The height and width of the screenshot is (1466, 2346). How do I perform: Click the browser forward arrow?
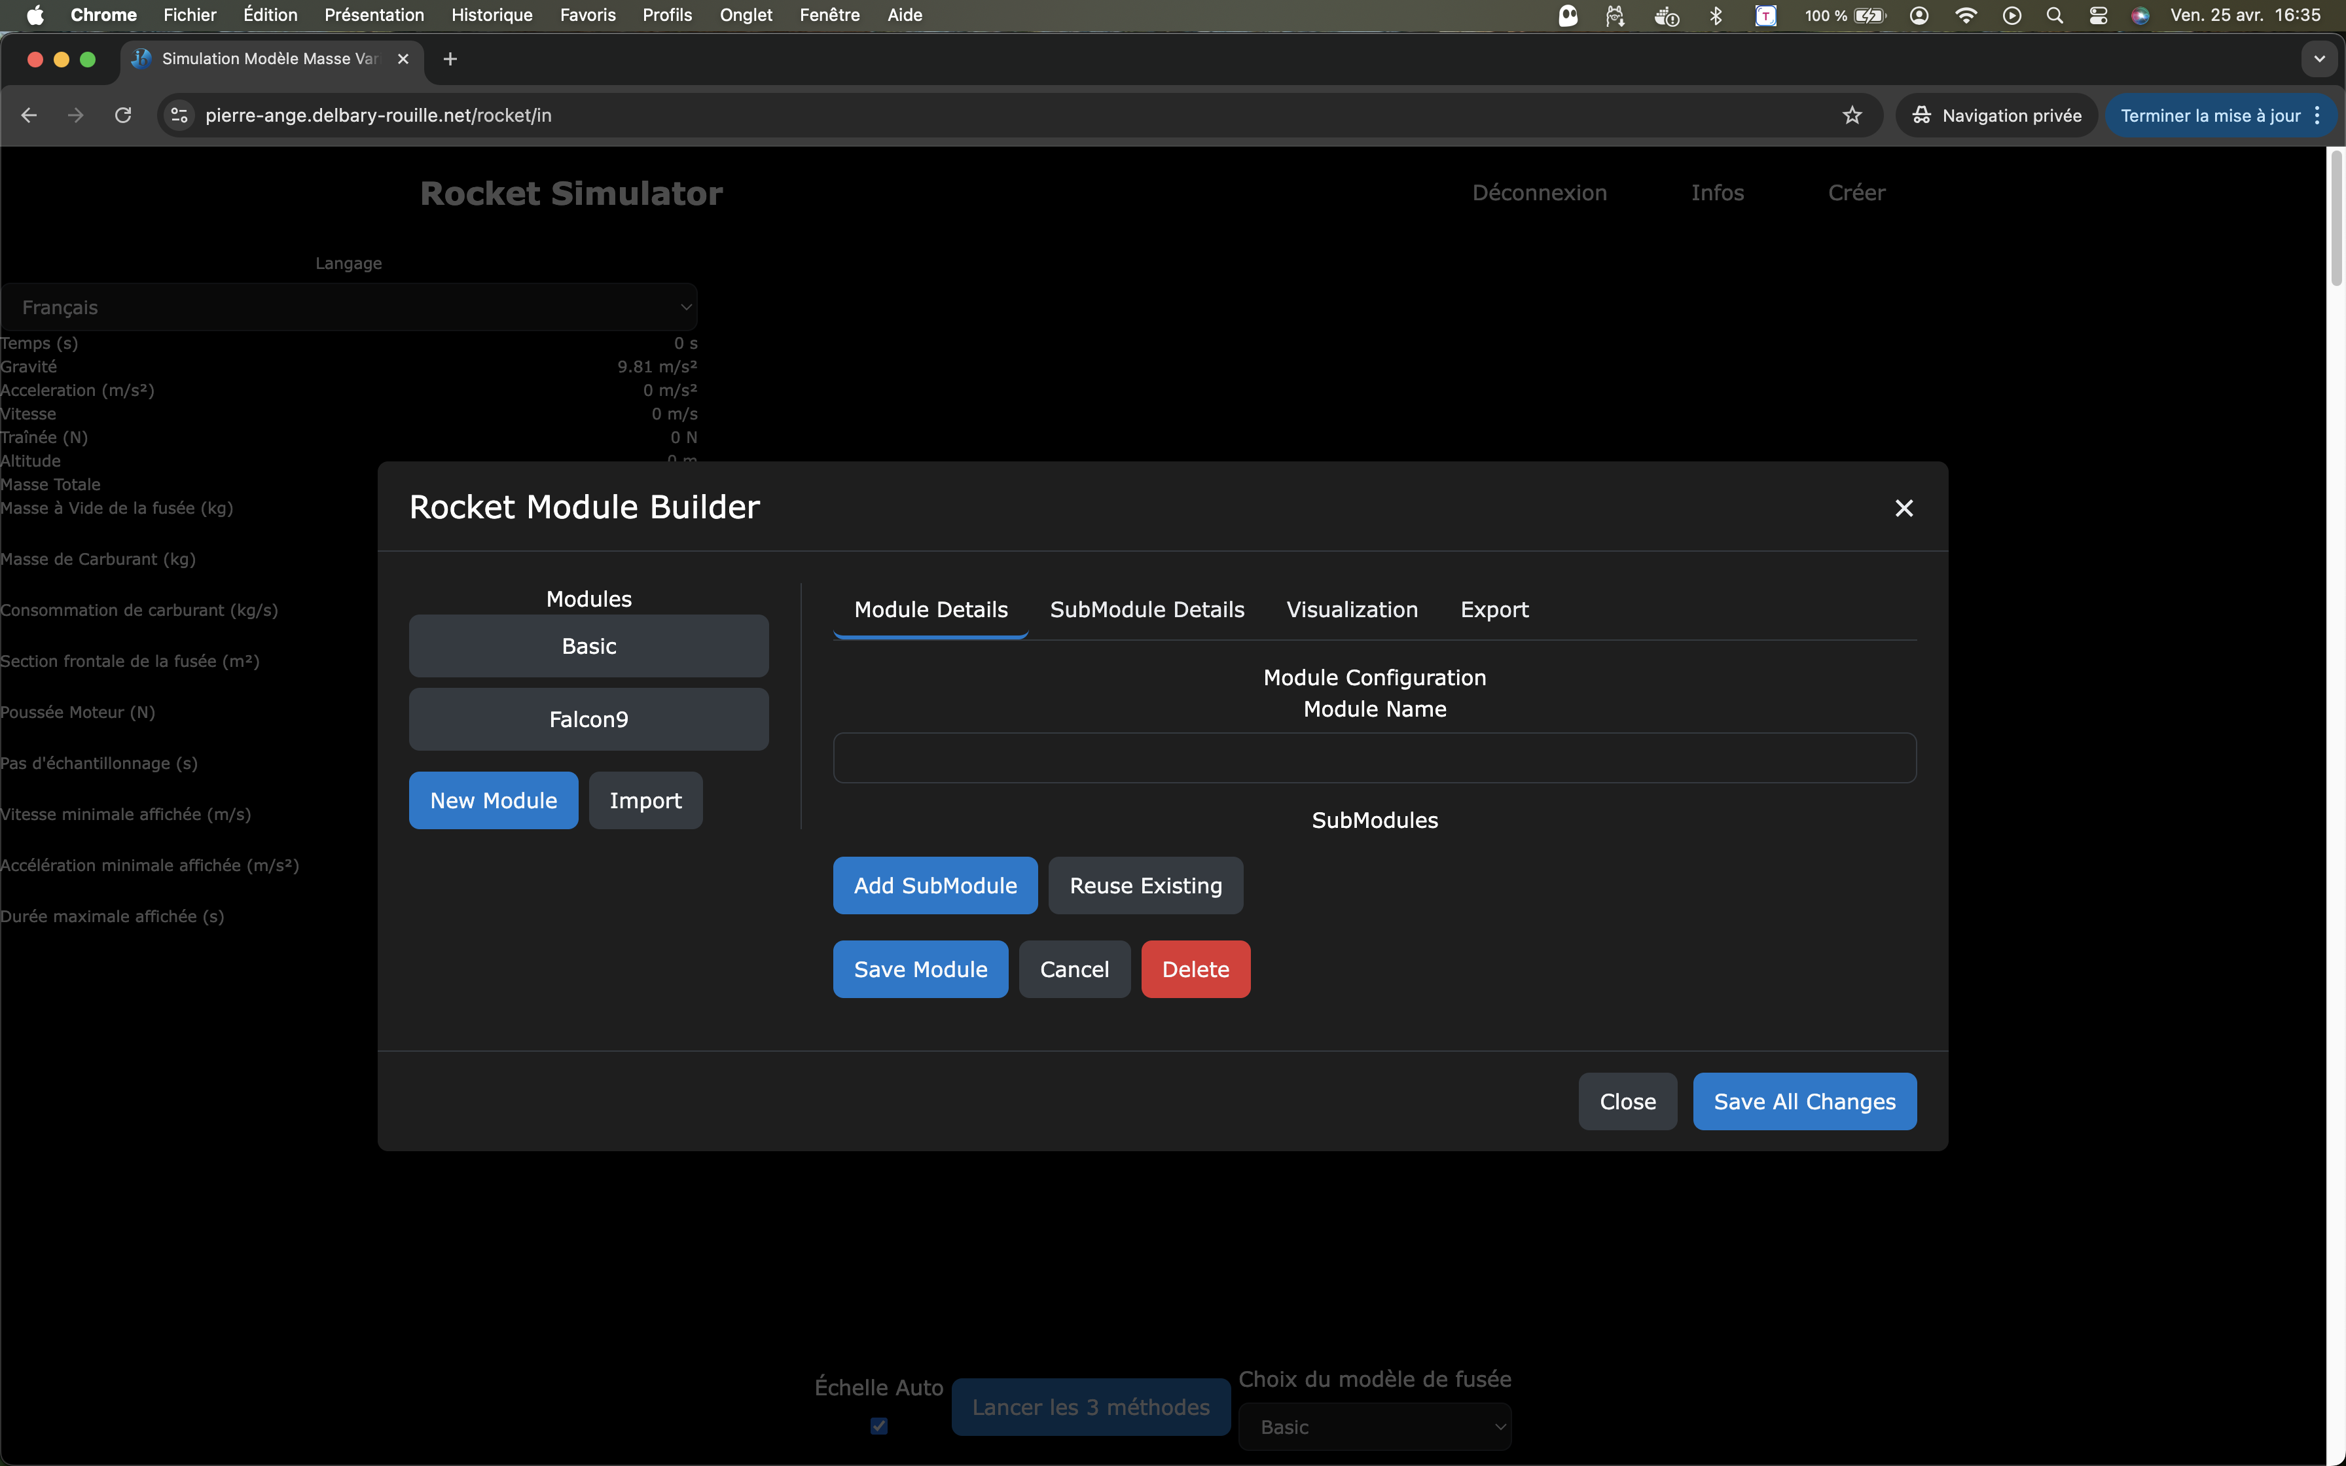tap(76, 115)
